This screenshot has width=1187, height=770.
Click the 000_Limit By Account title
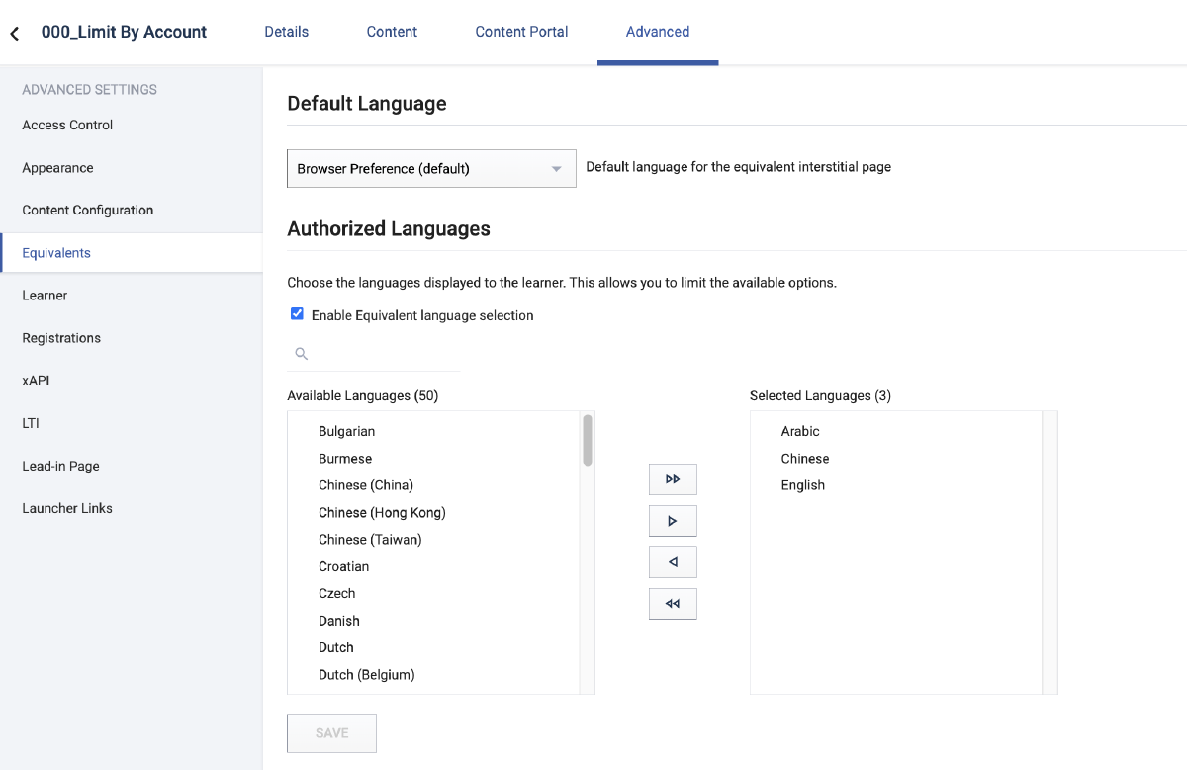124,32
